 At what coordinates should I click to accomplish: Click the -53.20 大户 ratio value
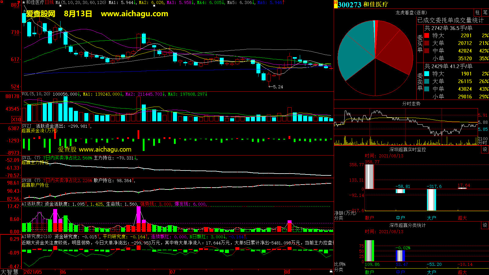[x=434, y=264]
